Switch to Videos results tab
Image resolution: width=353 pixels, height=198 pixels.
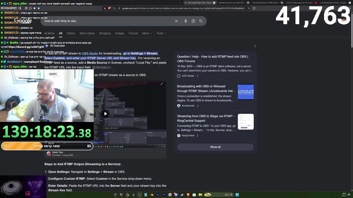click(x=71, y=33)
